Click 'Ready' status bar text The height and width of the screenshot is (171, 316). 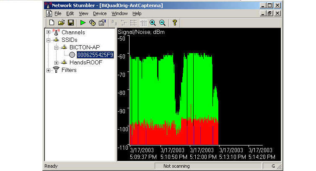[x=51, y=166]
